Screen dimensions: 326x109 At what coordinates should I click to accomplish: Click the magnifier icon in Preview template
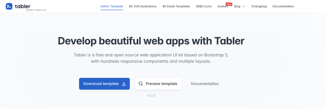pos(141,84)
